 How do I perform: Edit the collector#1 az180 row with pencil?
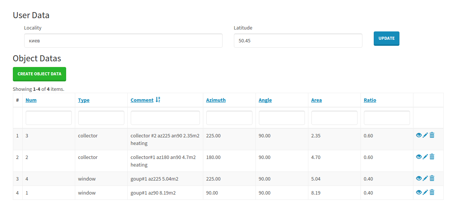coord(425,157)
